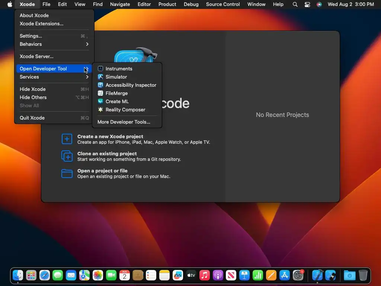This screenshot has width=381, height=286.
Task: Open Xcode Extensions… menu item
Action: pos(54,23)
